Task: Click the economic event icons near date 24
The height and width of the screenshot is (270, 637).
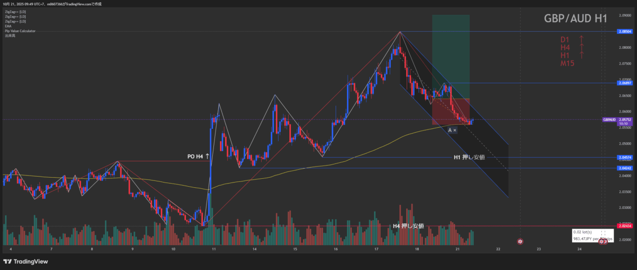Action: [x=605, y=242]
